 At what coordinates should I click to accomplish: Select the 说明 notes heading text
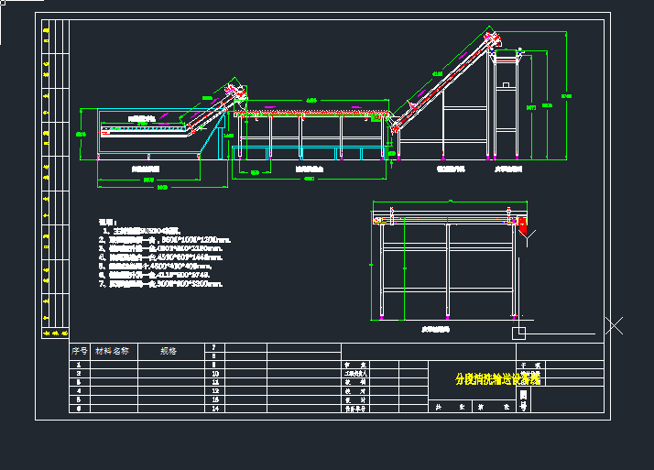coord(107,222)
